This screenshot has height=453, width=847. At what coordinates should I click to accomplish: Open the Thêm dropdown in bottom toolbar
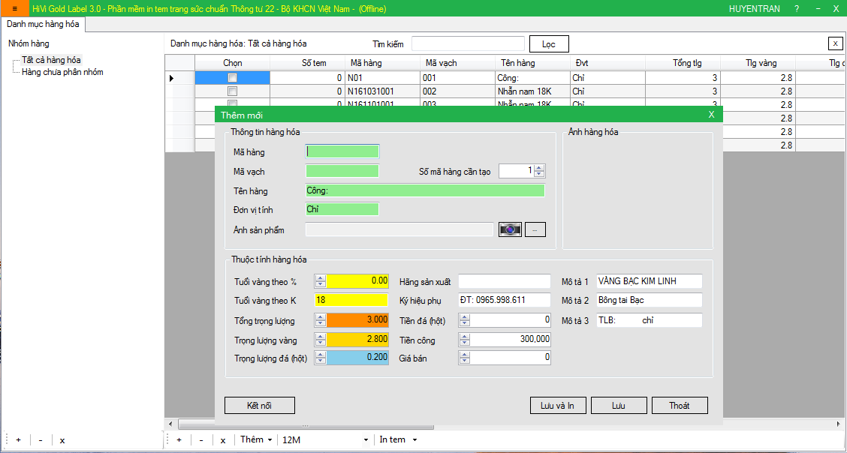(x=256, y=439)
